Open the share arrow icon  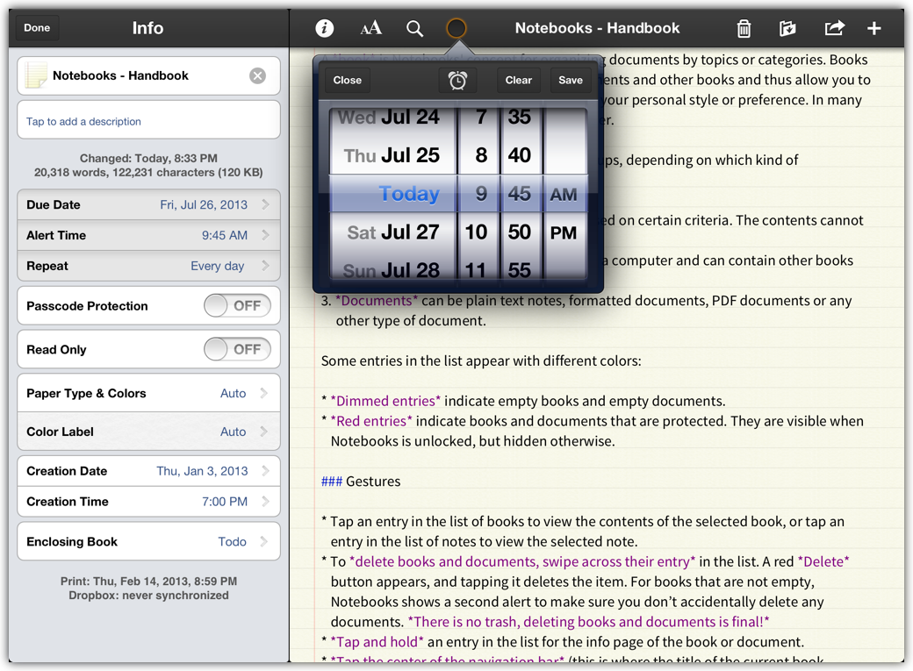(x=834, y=28)
